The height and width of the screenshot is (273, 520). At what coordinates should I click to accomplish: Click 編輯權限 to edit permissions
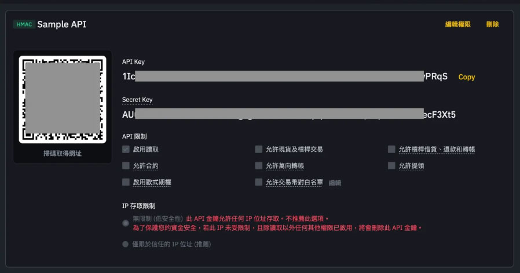[457, 24]
